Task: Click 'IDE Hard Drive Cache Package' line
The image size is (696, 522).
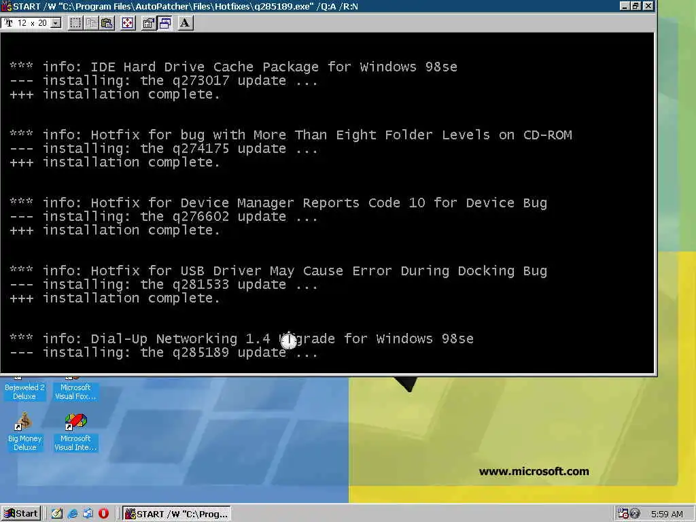Action: 234,67
